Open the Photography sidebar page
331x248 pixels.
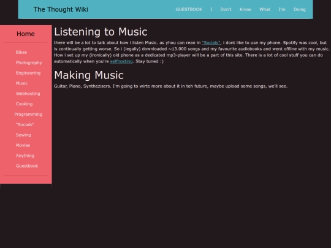29,62
